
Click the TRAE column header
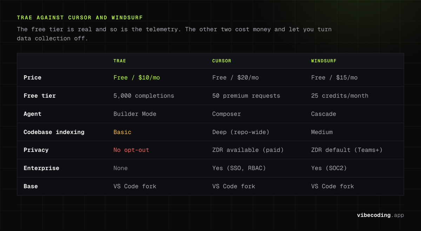pyautogui.click(x=120, y=61)
